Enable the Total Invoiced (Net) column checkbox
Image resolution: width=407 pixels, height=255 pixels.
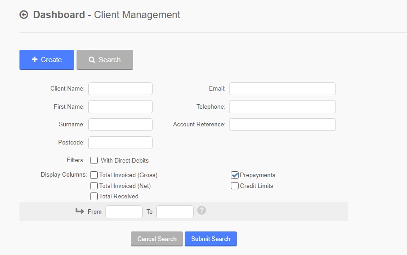(94, 186)
